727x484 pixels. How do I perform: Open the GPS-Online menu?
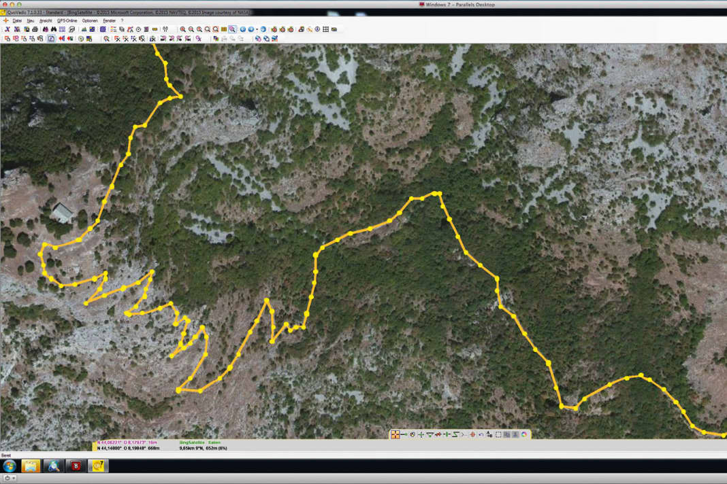67,20
